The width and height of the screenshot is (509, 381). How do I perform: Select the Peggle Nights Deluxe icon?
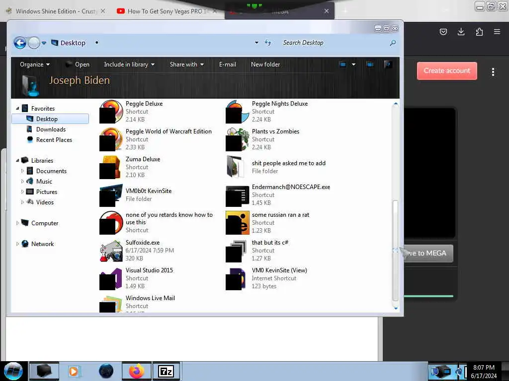pyautogui.click(x=237, y=112)
